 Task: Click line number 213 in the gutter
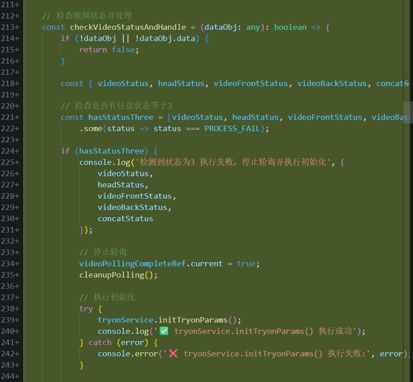pos(10,27)
